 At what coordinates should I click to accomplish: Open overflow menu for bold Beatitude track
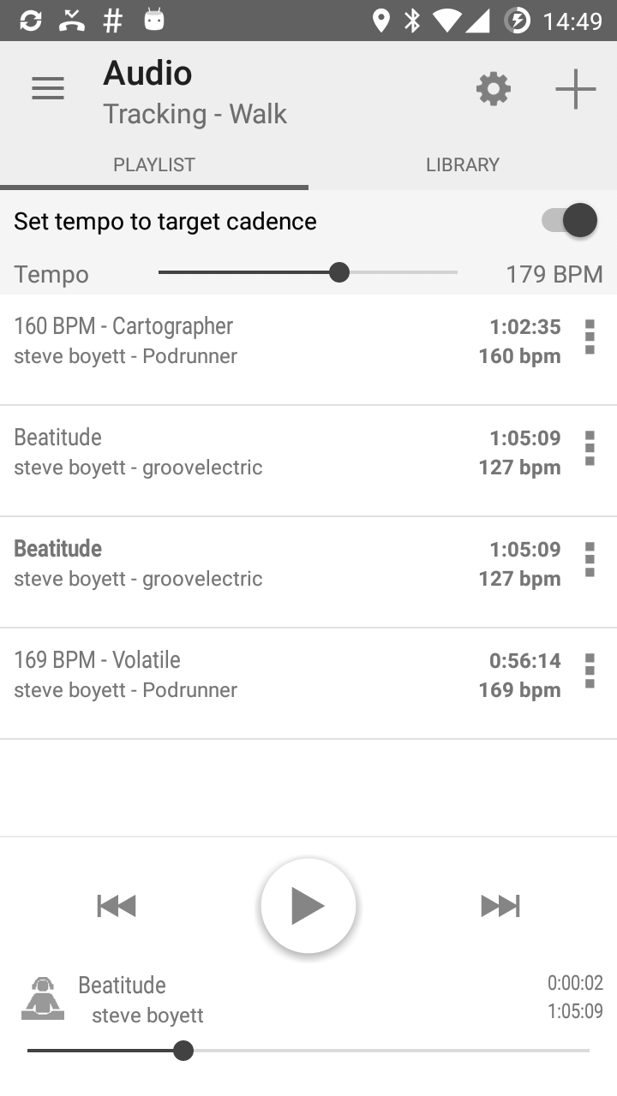590,560
